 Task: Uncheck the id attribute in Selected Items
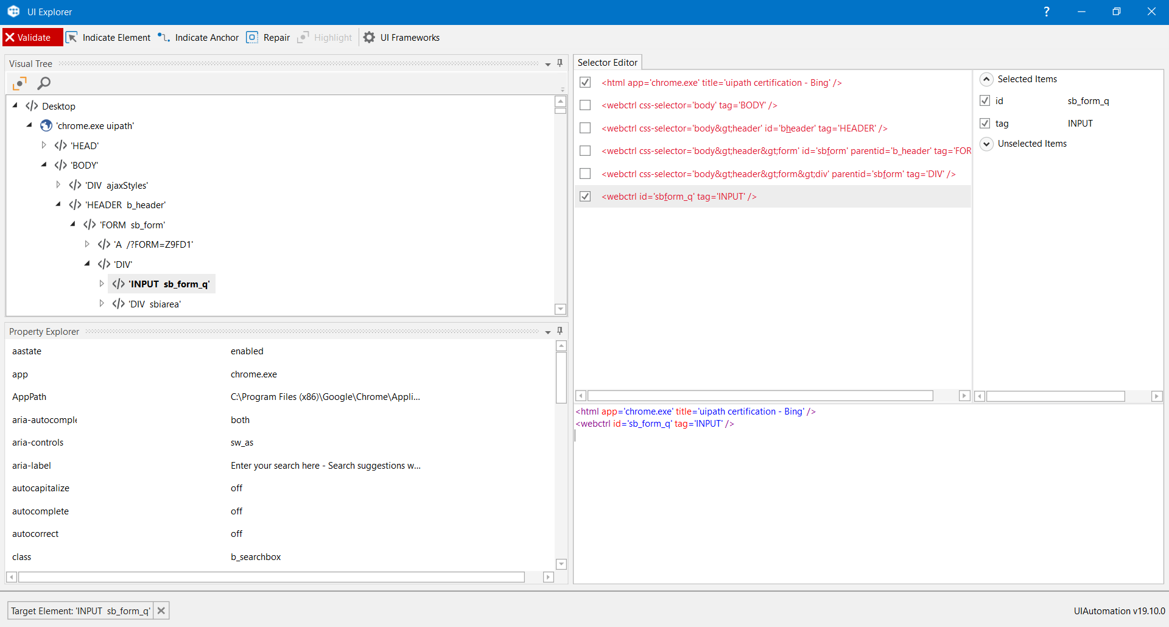point(985,101)
